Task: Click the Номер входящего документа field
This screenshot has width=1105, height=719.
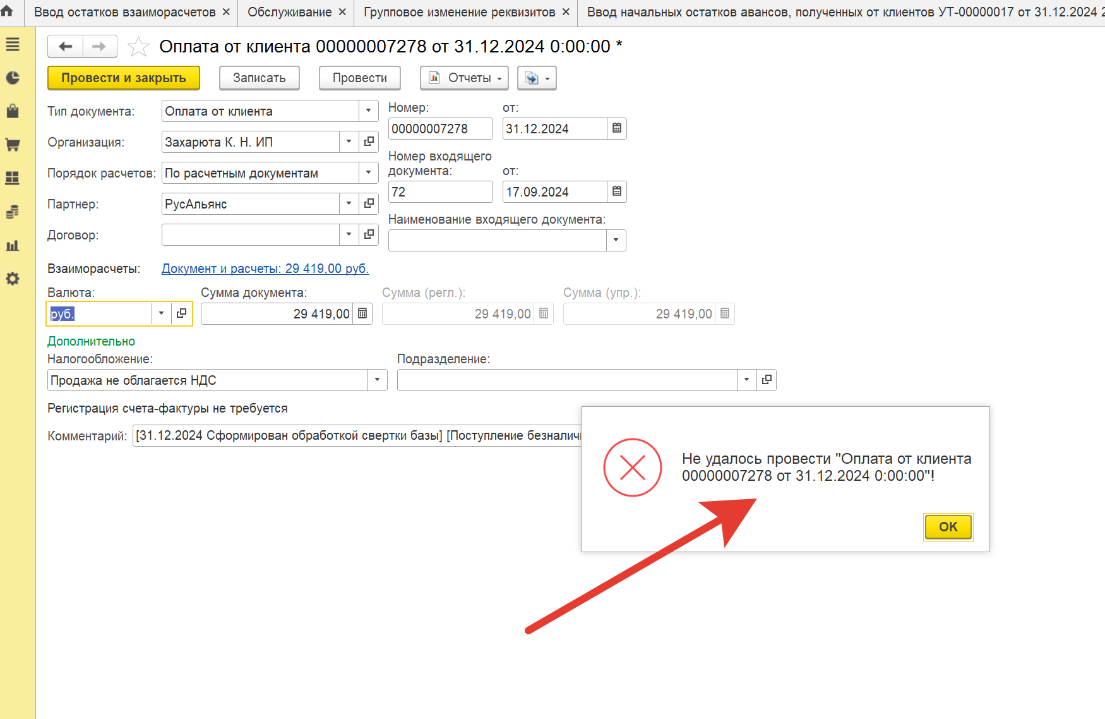Action: 440,192
